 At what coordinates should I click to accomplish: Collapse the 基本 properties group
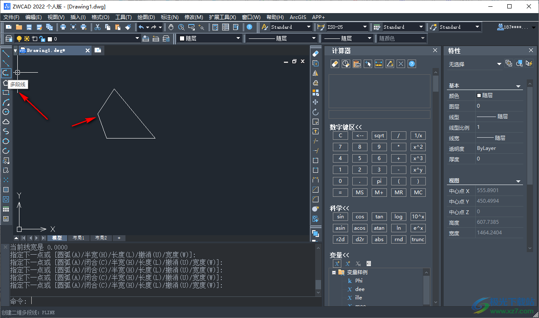[519, 86]
